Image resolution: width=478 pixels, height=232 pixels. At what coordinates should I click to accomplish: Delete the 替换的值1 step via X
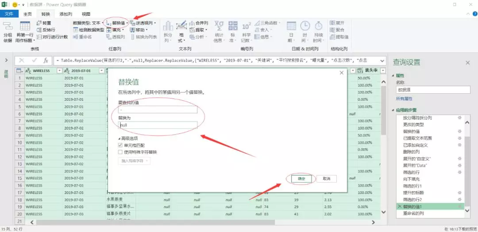[x=399, y=206]
